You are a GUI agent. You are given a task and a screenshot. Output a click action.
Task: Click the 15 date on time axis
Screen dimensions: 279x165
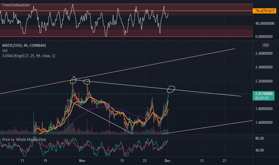[122, 161]
